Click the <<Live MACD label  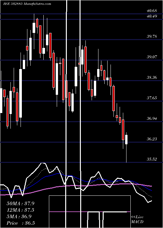click(137, 220)
